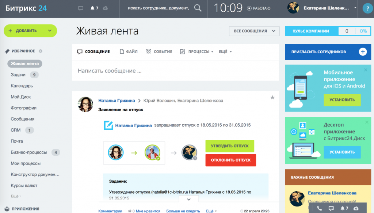Open Екатерина Шеленкова link in important messages
The width and height of the screenshot is (374, 213).
[332, 193]
